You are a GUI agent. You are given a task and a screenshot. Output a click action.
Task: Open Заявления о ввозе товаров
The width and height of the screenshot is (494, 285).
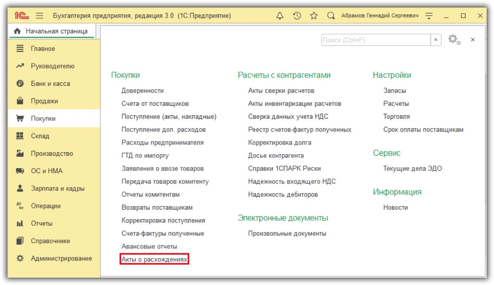pyautogui.click(x=163, y=169)
